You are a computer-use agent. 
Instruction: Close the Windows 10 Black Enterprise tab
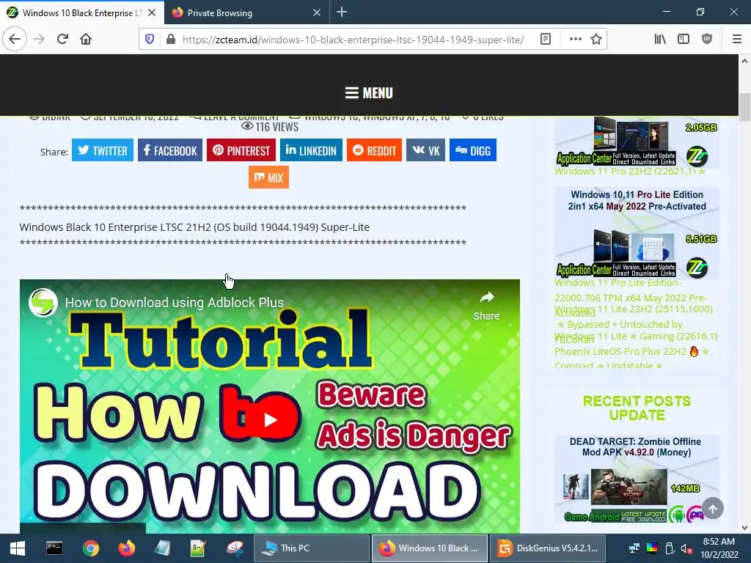point(152,12)
